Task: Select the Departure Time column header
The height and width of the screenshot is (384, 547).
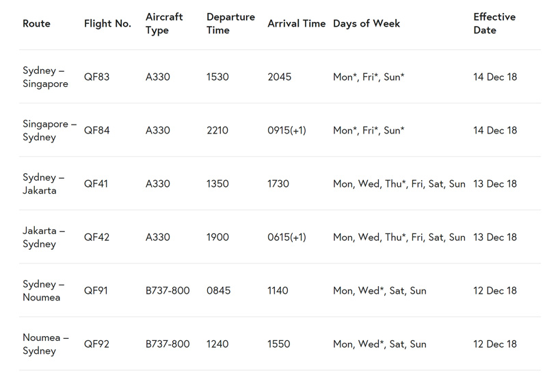Action: pos(230,23)
